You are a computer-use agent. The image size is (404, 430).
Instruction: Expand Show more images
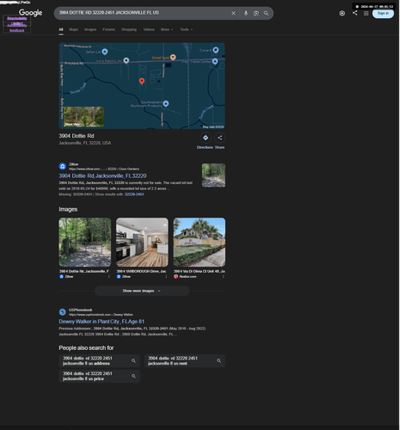[142, 291]
